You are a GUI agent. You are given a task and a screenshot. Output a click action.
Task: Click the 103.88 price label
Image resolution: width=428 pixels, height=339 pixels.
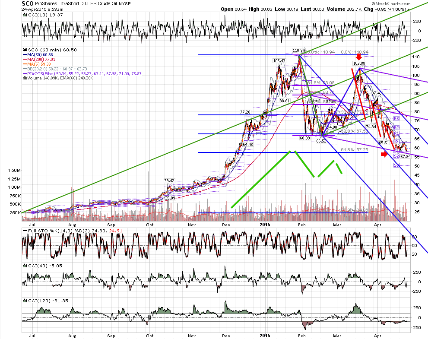click(359, 63)
